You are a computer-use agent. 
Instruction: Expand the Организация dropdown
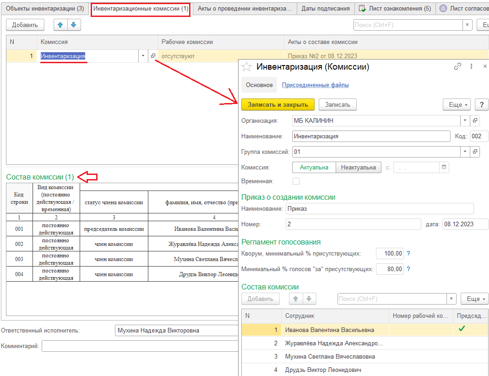pyautogui.click(x=465, y=120)
